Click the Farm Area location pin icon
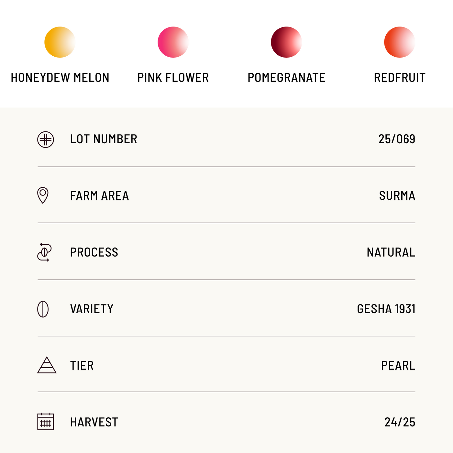This screenshot has height=453, width=453. [x=43, y=195]
